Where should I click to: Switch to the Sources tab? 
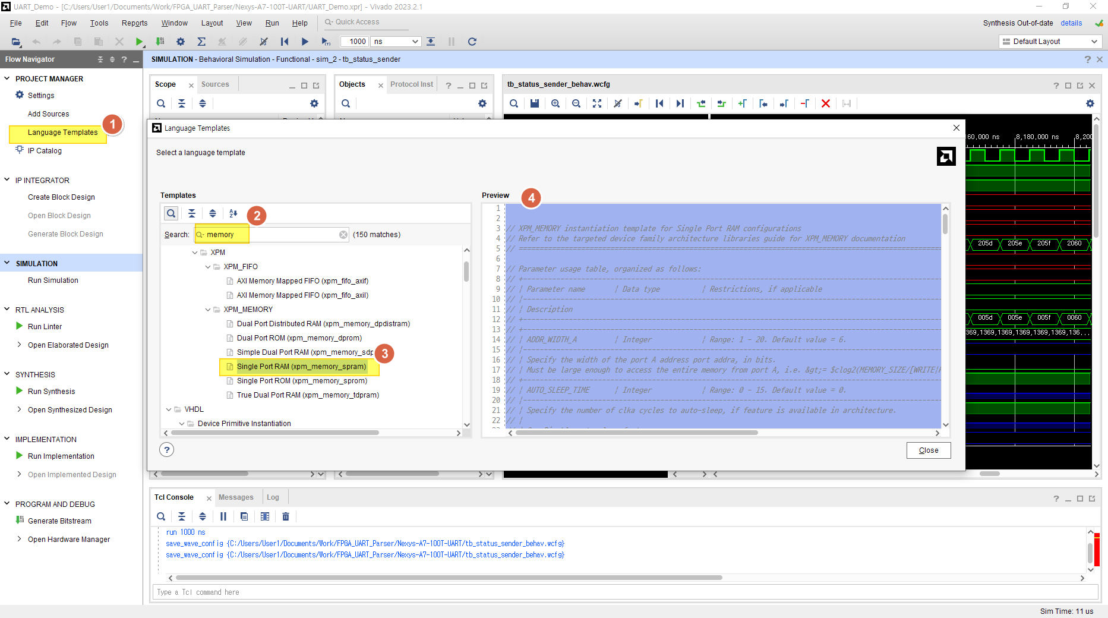pyautogui.click(x=215, y=84)
